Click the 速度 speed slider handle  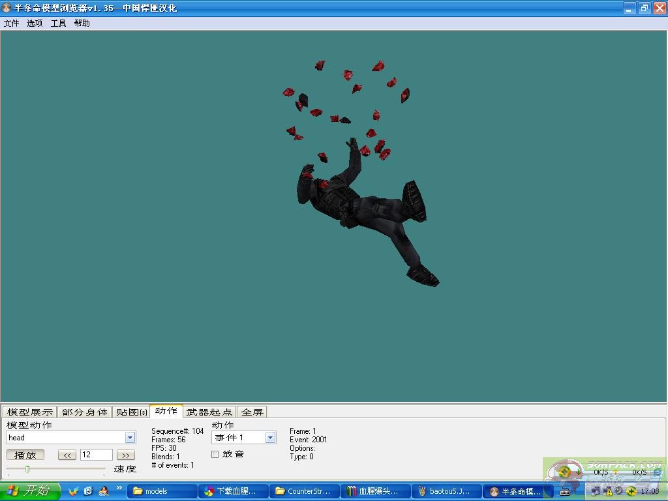pos(27,469)
